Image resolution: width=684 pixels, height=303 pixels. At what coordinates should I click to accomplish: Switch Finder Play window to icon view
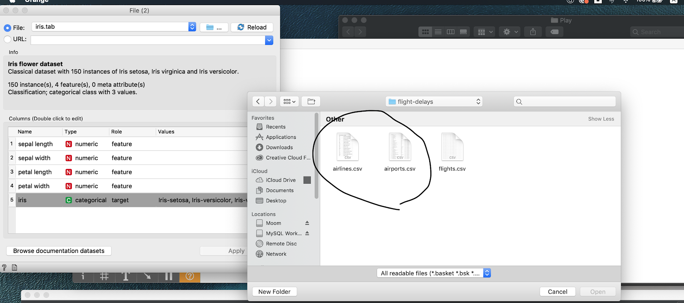tap(425, 32)
